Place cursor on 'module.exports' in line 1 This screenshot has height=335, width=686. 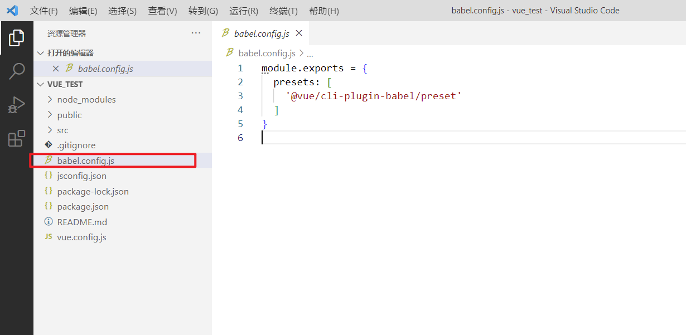(303, 68)
